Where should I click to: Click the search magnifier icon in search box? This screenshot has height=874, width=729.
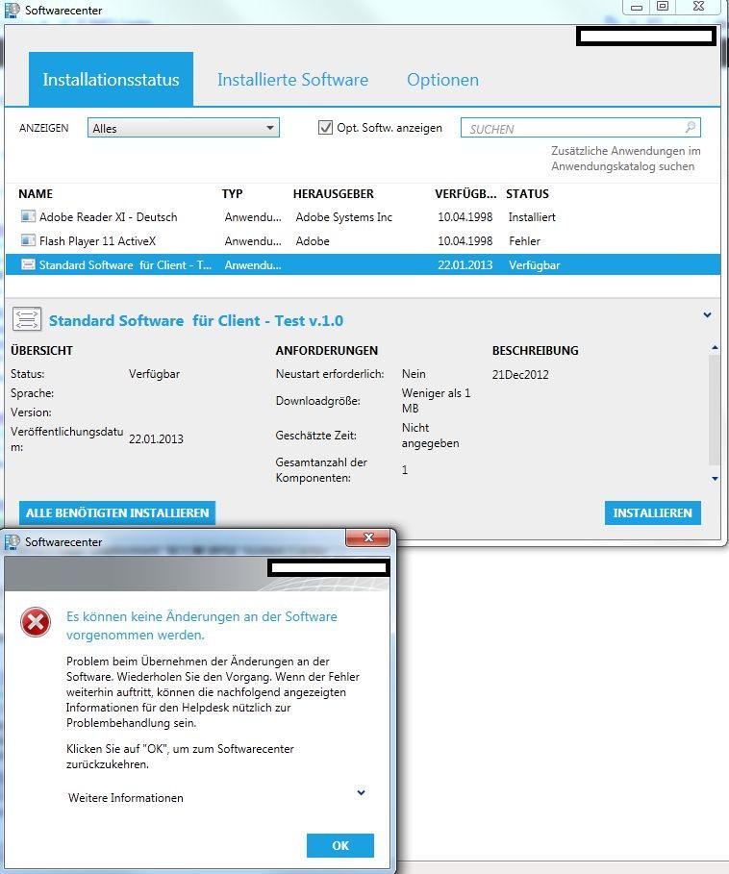(x=691, y=127)
